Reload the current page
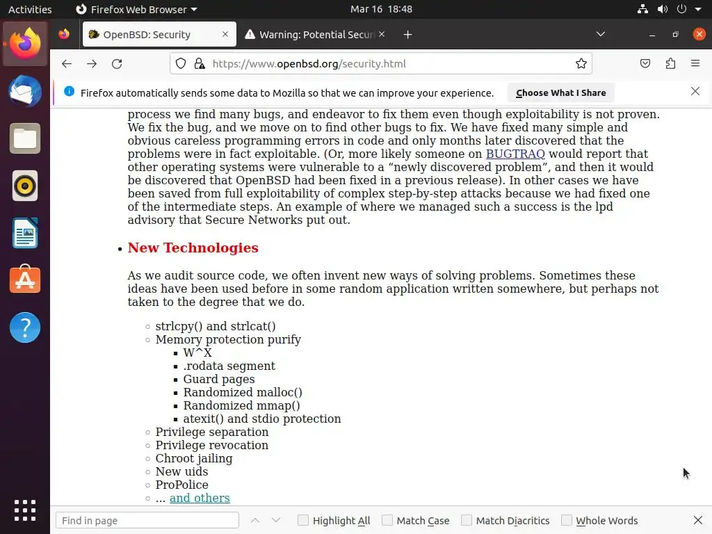 coord(117,64)
